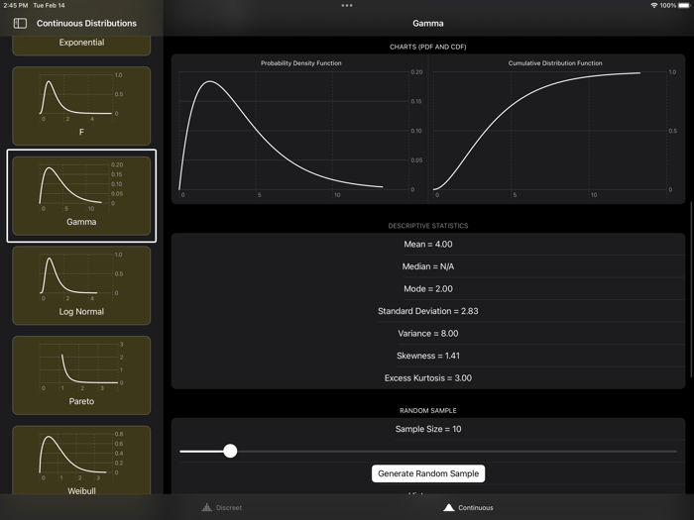This screenshot has height=520, width=694.
Task: Tap the Excess Kurtosis statistic row
Action: 428,377
